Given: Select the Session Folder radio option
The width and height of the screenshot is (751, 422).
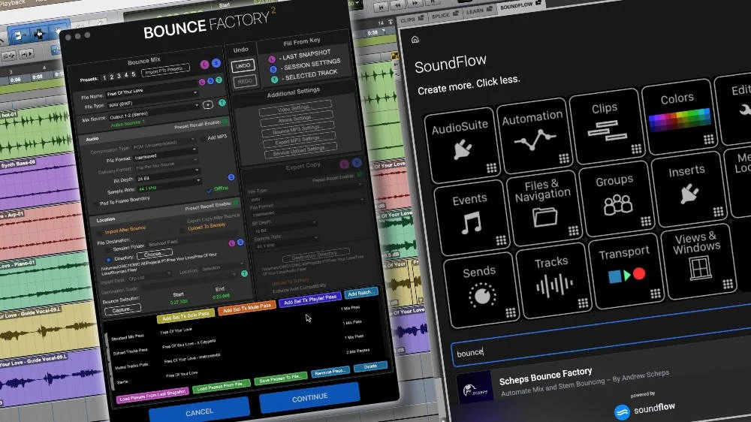Looking at the screenshot, I should point(107,250).
